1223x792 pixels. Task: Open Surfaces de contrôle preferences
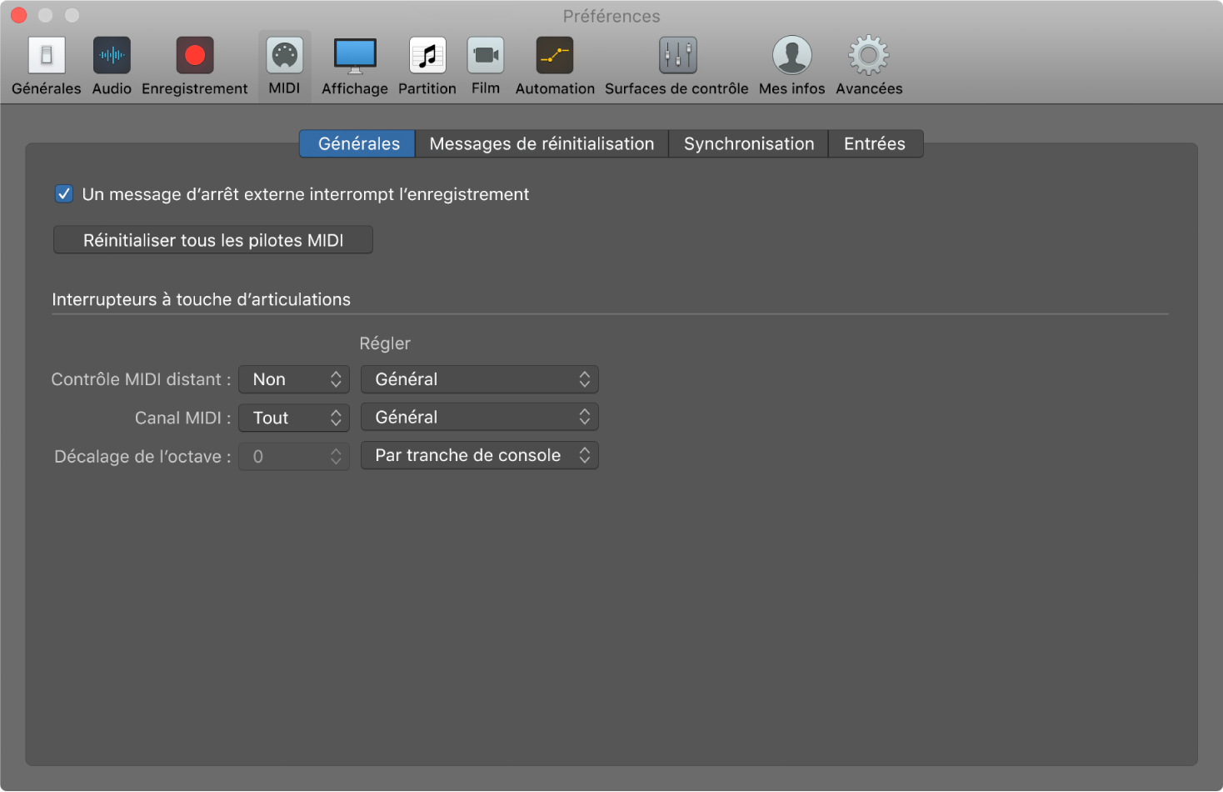coord(676,57)
